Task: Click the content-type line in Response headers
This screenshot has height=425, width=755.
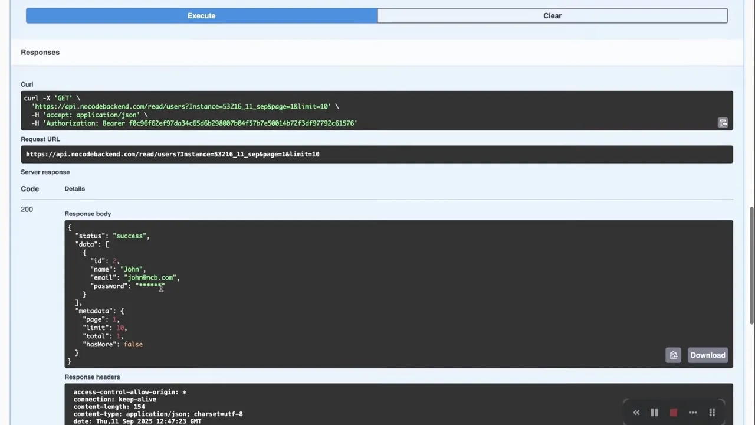Action: click(157, 414)
